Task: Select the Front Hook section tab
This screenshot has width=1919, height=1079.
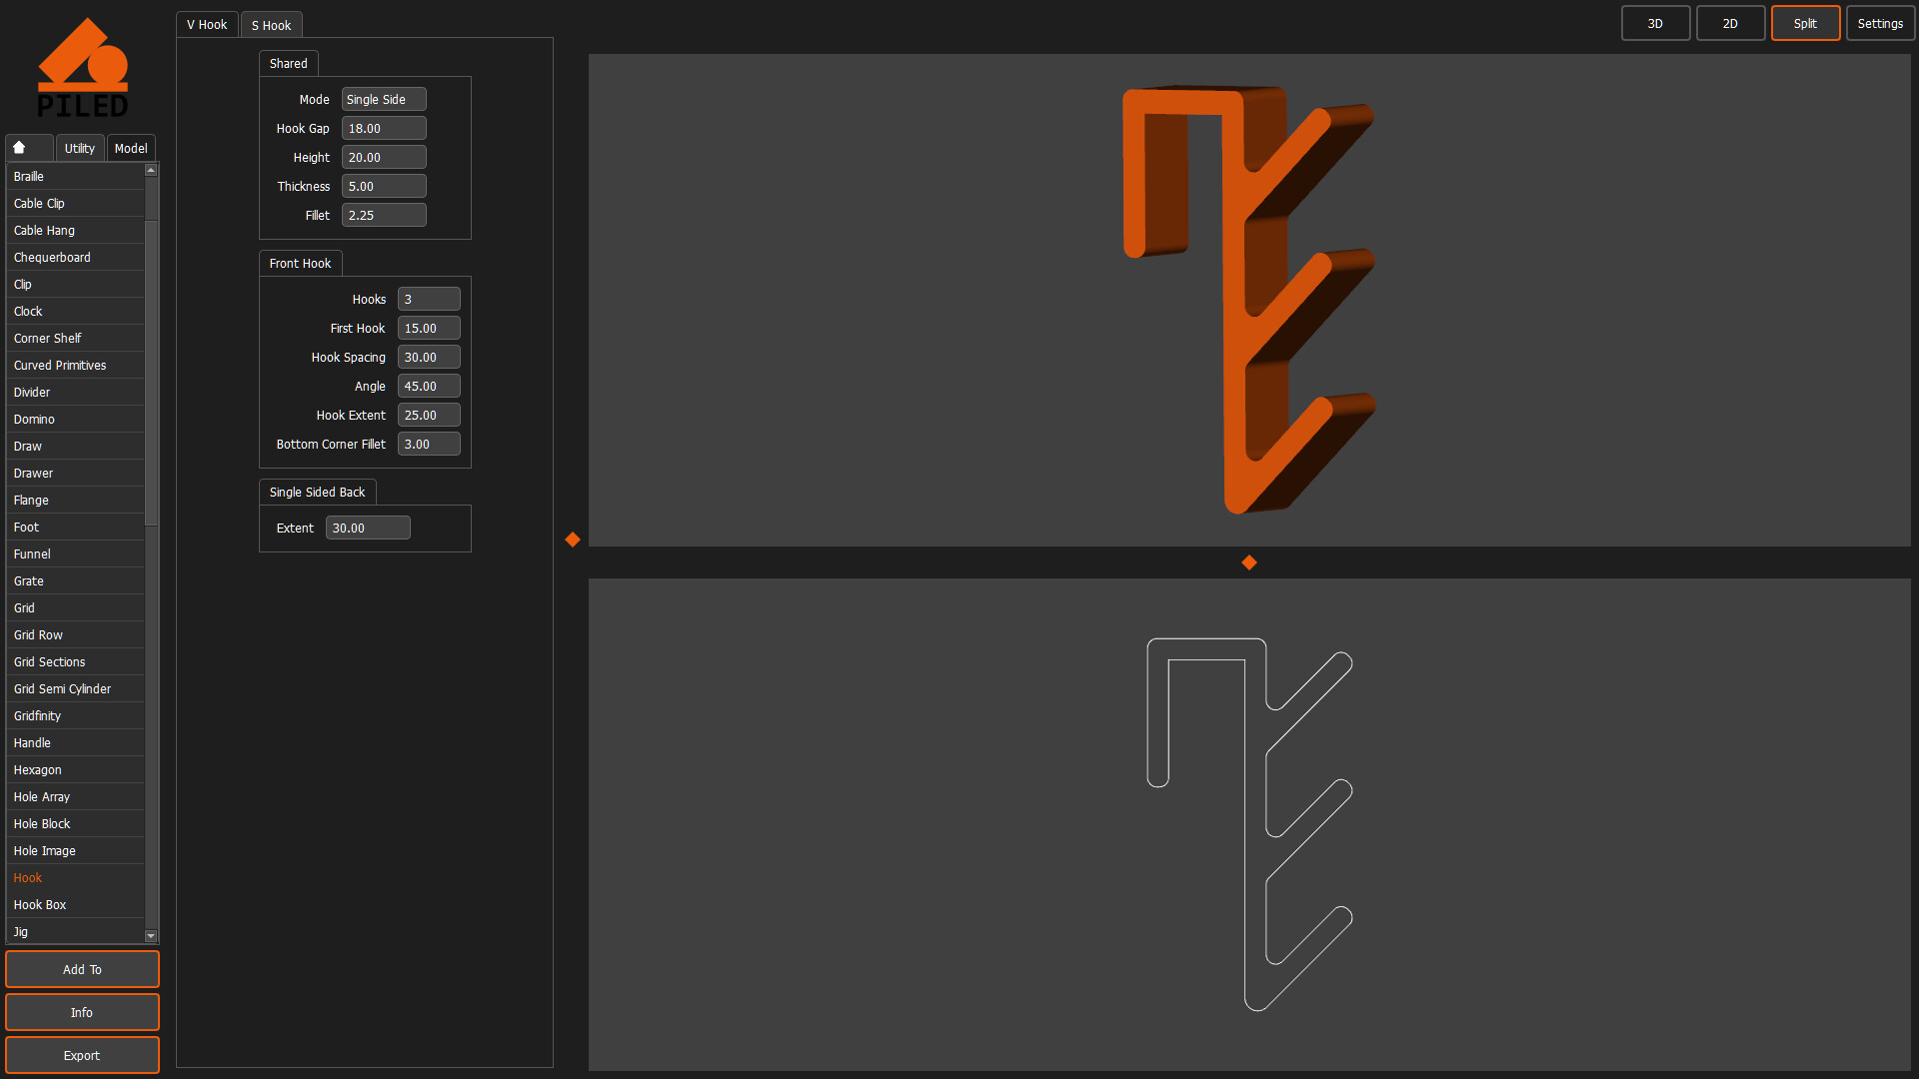Action: pyautogui.click(x=300, y=263)
